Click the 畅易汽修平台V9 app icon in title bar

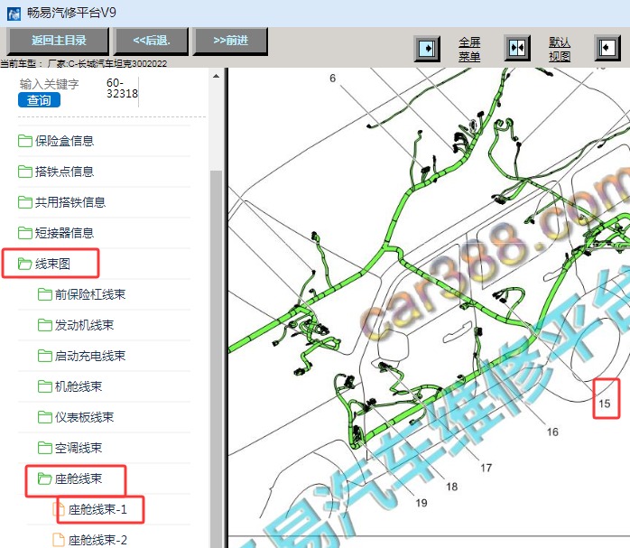14,14
